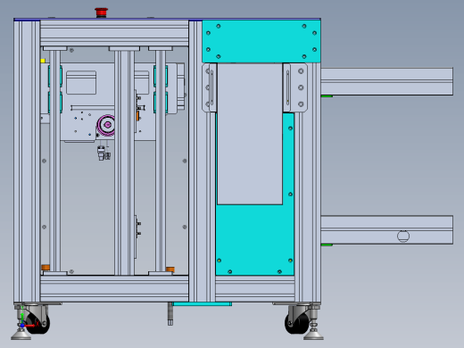
Task: Select the red emergency stop button on top
Action: [x=102, y=12]
